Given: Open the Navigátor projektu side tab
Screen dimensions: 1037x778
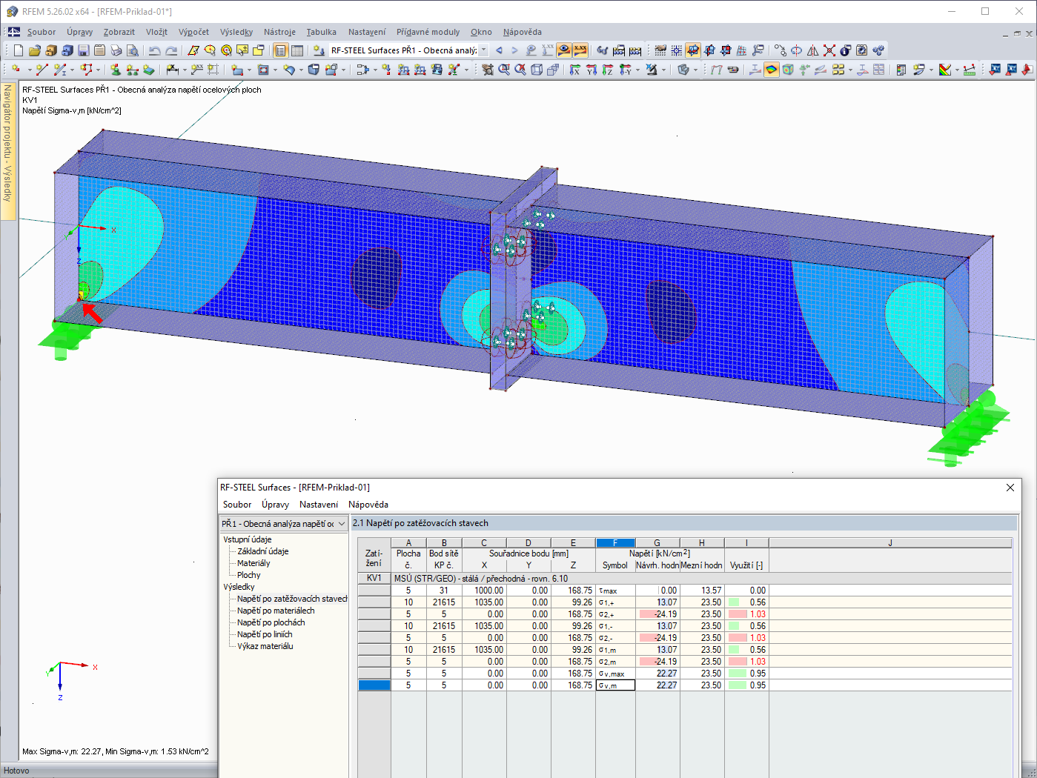Looking at the screenshot, I should tap(8, 150).
